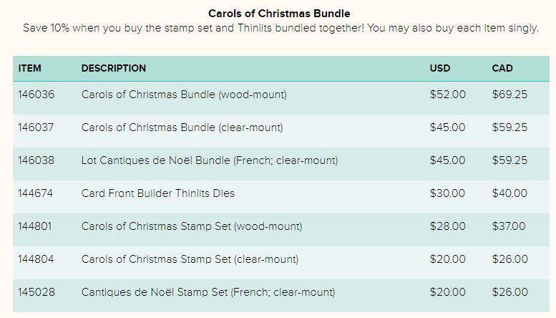Click the CAD column header
556x318 pixels.
pos(502,68)
